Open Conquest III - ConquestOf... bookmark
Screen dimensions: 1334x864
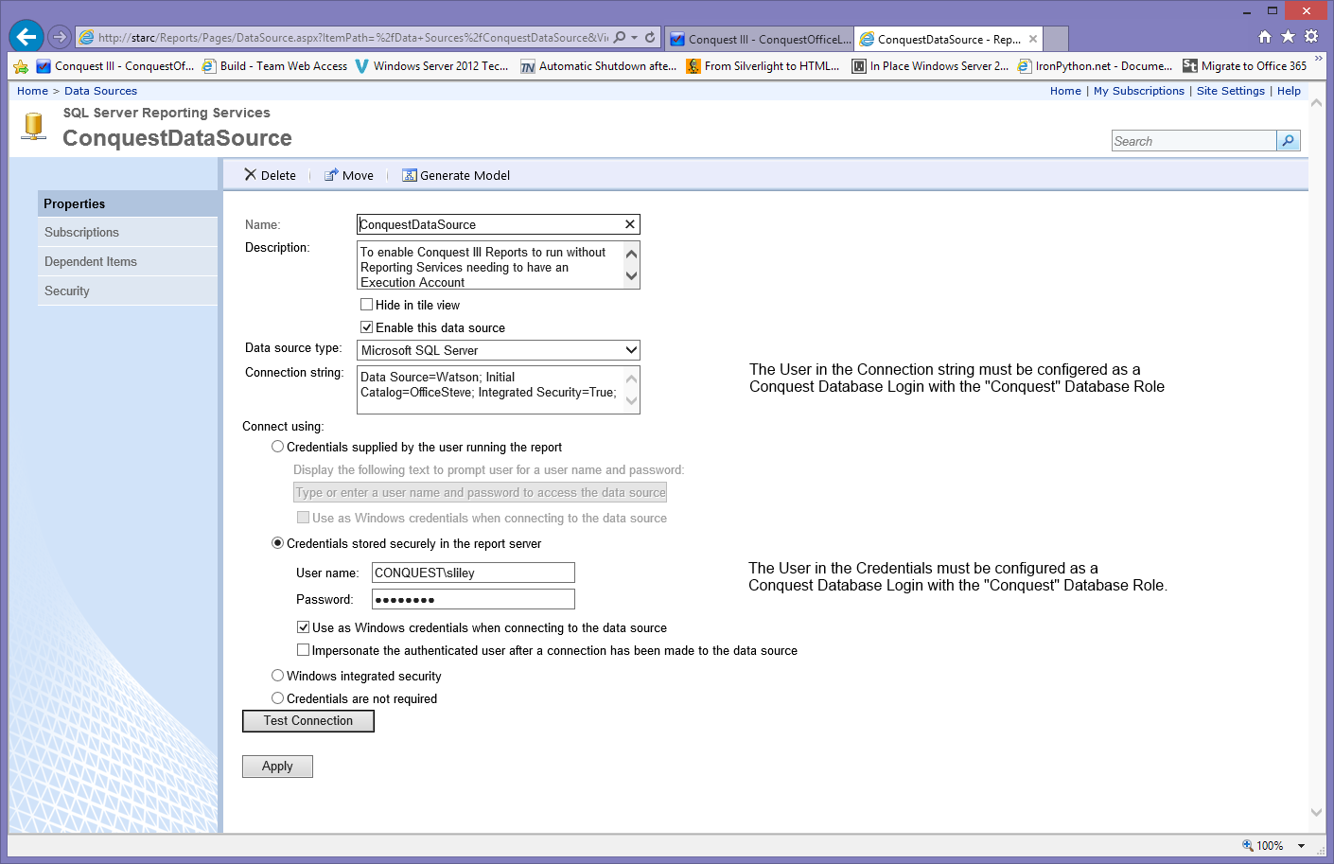pos(114,66)
